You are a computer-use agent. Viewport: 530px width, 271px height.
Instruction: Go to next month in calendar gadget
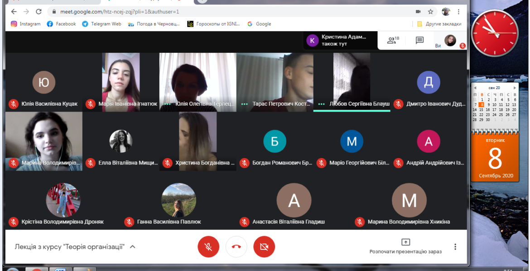pyautogui.click(x=515, y=88)
